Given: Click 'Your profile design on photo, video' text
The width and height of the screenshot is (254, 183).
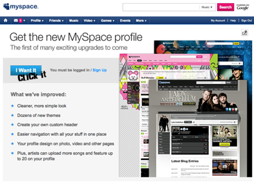Looking at the screenshot, I should tap(66, 144).
